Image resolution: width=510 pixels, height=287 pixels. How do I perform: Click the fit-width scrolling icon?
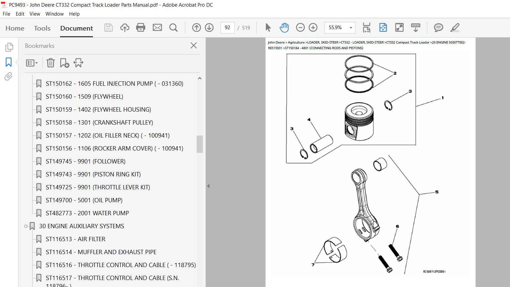tap(367, 28)
